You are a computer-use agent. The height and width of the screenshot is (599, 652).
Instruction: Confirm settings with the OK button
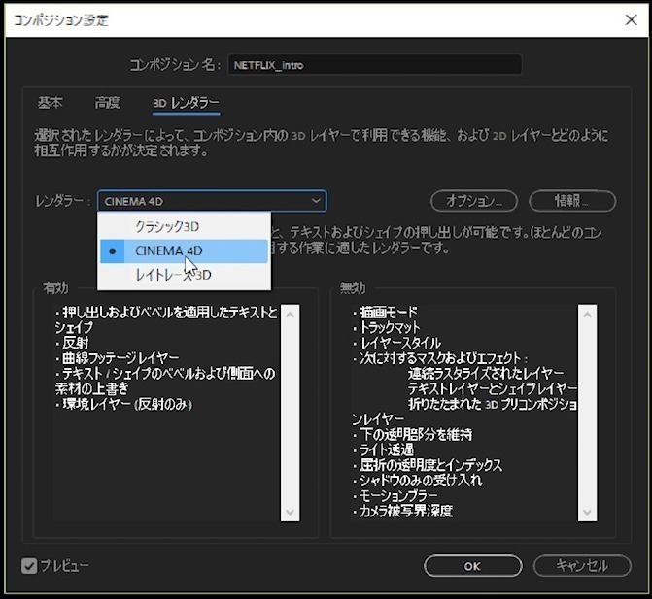click(x=471, y=565)
